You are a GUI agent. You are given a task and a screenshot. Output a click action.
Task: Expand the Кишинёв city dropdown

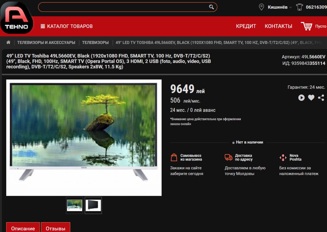[280, 7]
